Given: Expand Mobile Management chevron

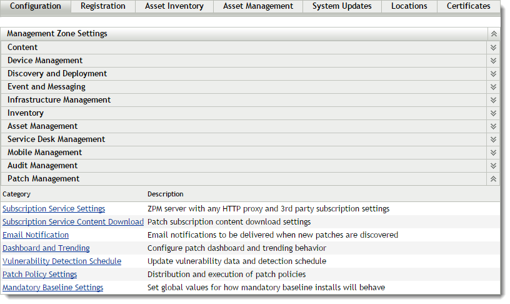Looking at the screenshot, I should point(493,153).
